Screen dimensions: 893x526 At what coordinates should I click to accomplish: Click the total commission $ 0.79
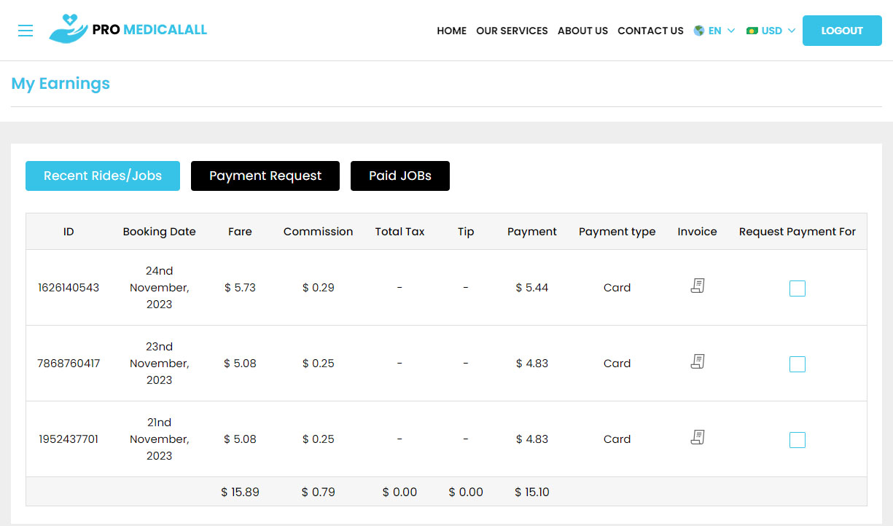(x=319, y=492)
